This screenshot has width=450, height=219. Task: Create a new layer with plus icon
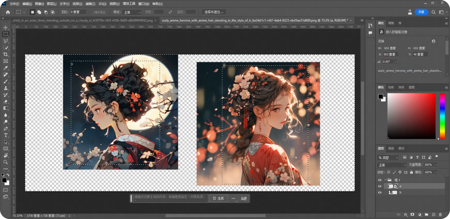coord(433,214)
